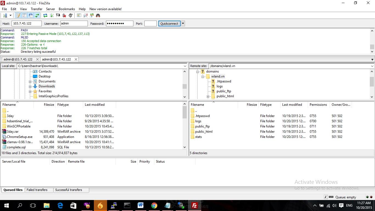
Task: Click into the Host input field
Action: point(27,24)
